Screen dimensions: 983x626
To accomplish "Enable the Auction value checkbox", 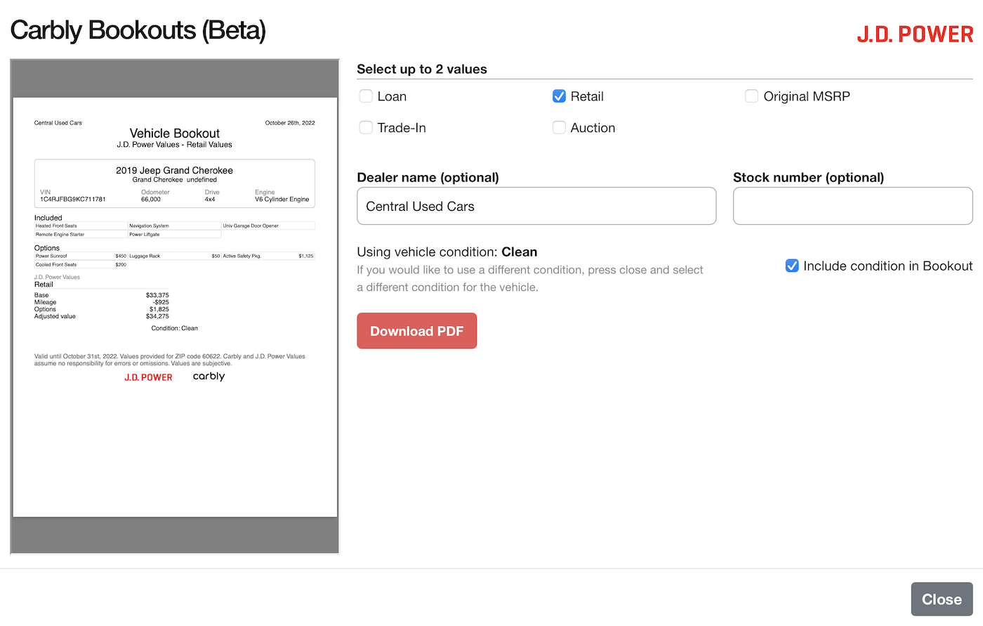I will pos(559,127).
